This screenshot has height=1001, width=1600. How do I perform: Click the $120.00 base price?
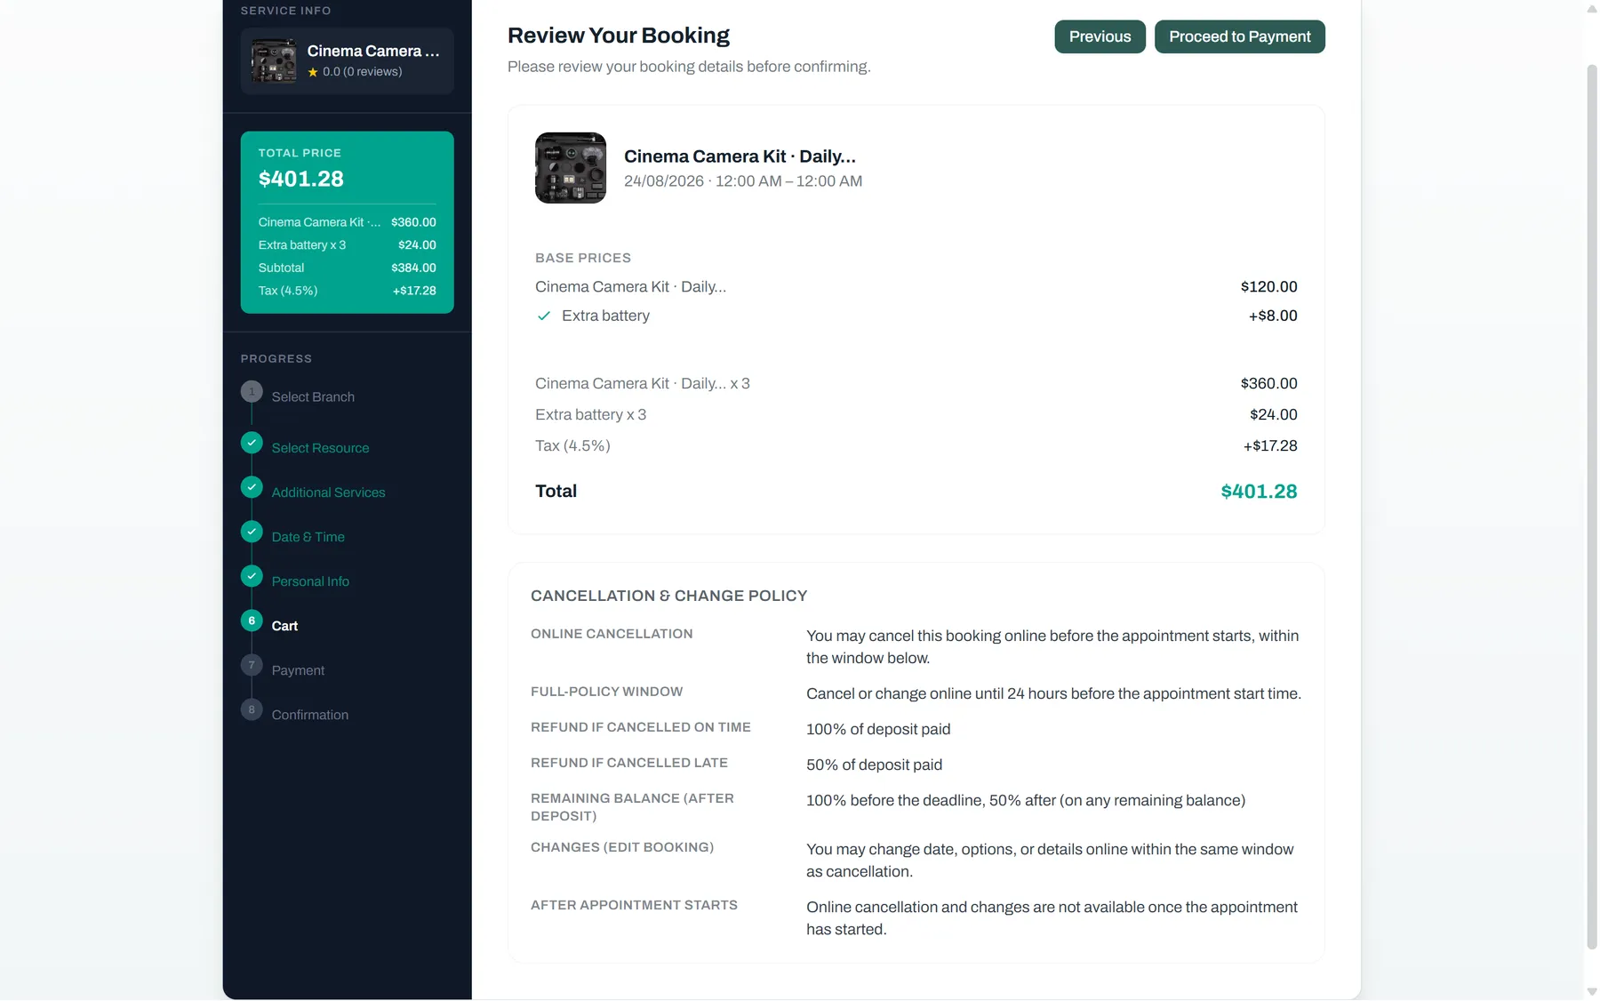1268,287
